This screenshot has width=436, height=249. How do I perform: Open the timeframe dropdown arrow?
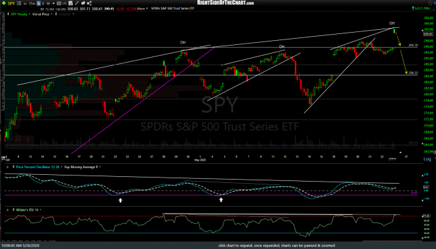53,3
